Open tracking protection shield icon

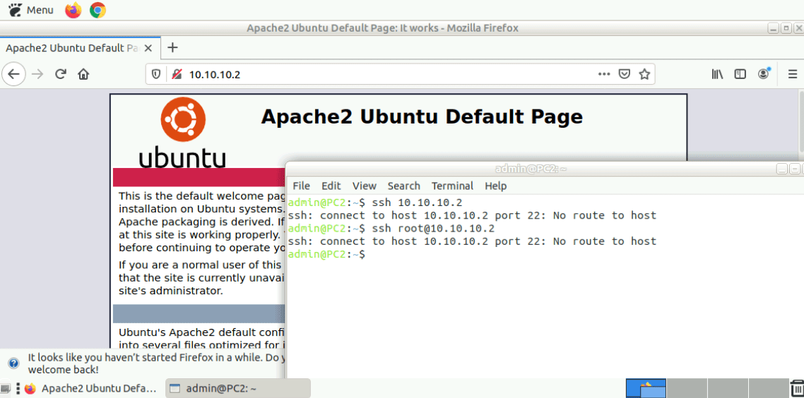[156, 74]
